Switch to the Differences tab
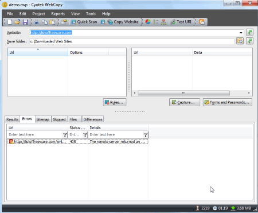The width and height of the screenshot is (258, 213). 93,119
